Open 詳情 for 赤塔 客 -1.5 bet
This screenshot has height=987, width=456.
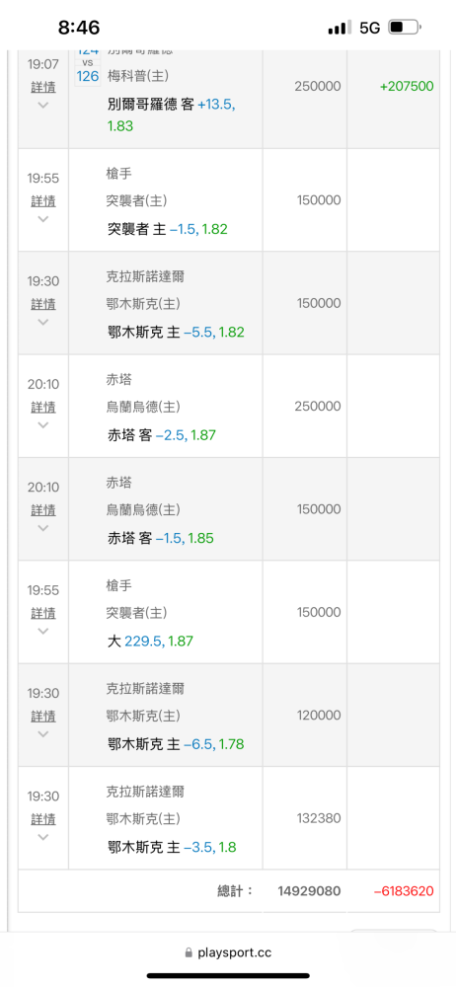pos(42,510)
